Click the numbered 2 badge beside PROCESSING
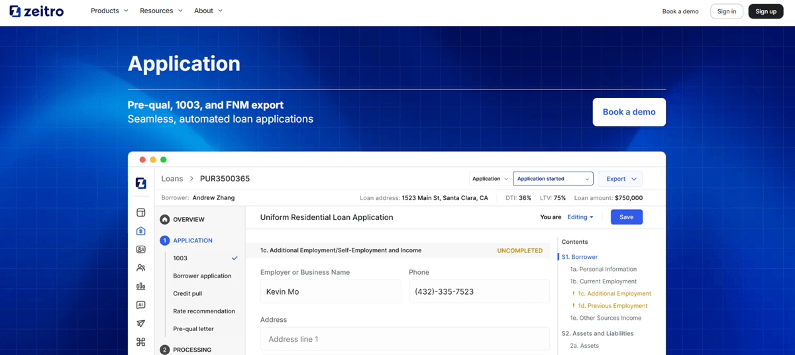The image size is (795, 355). pos(165,350)
